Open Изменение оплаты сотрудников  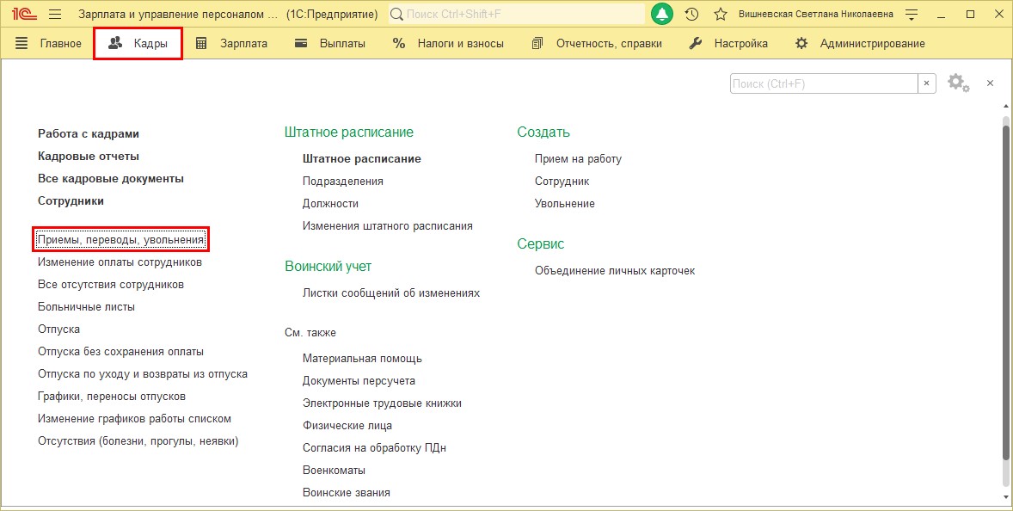click(120, 262)
